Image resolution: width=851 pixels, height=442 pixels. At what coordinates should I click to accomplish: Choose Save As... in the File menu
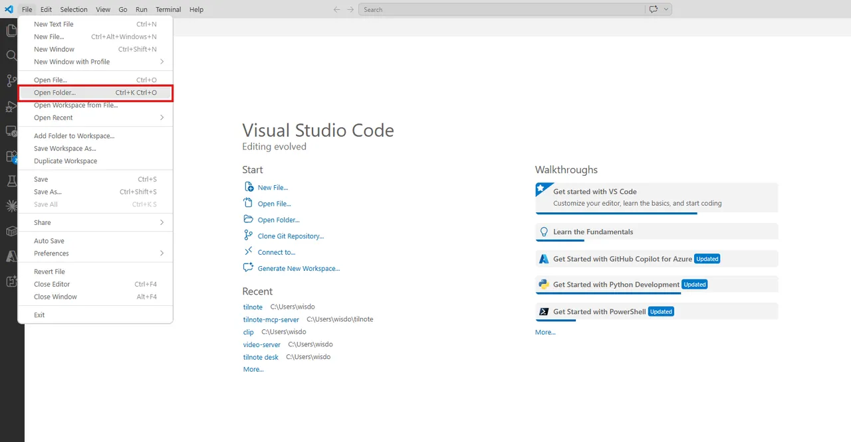95,192
